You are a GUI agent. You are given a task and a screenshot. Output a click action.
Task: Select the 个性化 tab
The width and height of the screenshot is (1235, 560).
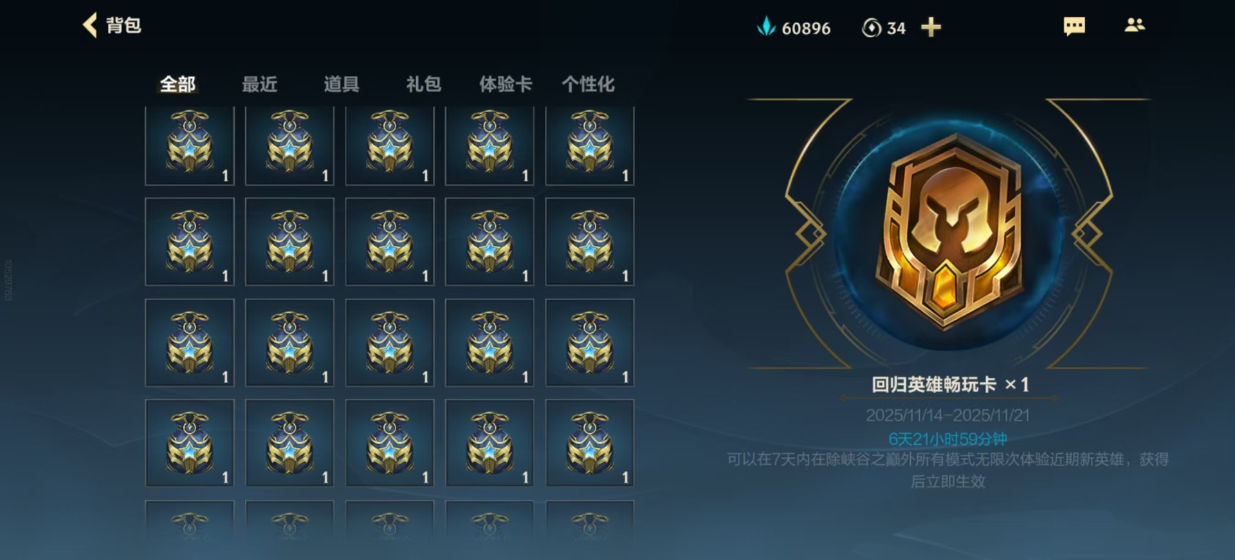pos(588,84)
